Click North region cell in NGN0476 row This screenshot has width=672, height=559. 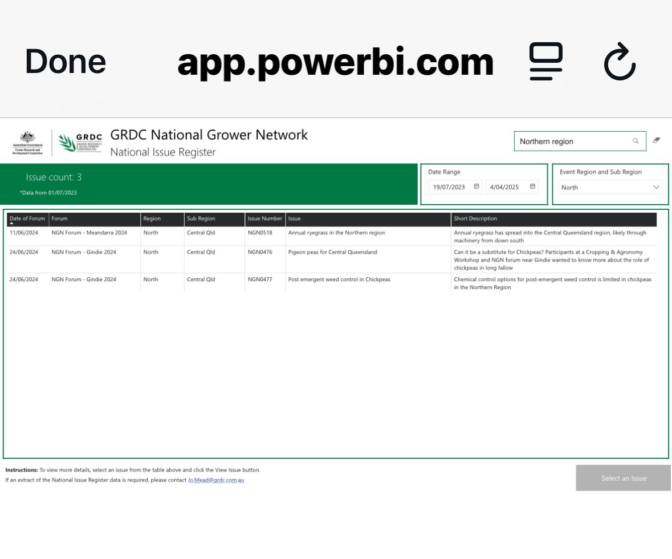tap(151, 252)
